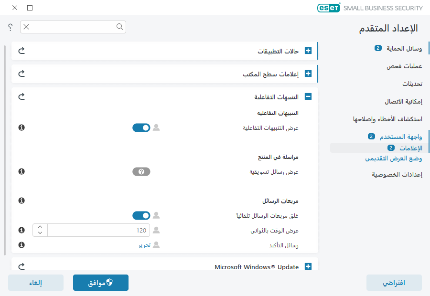Click Microsoft Windows Update section title
Image resolution: width=430 pixels, height=296 pixels.
click(x=257, y=267)
